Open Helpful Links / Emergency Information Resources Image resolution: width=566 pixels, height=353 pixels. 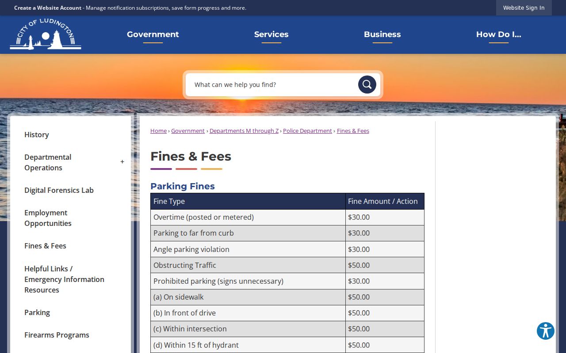[x=64, y=279]
